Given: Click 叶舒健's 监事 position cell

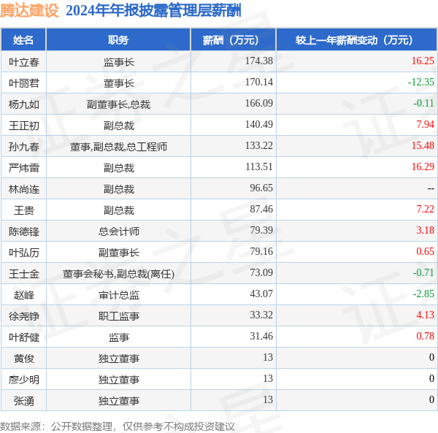Looking at the screenshot, I should 119,337.
